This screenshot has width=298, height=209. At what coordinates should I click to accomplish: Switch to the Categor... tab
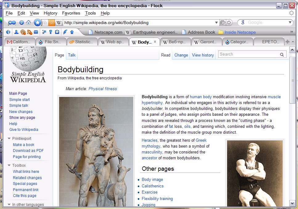(238, 42)
